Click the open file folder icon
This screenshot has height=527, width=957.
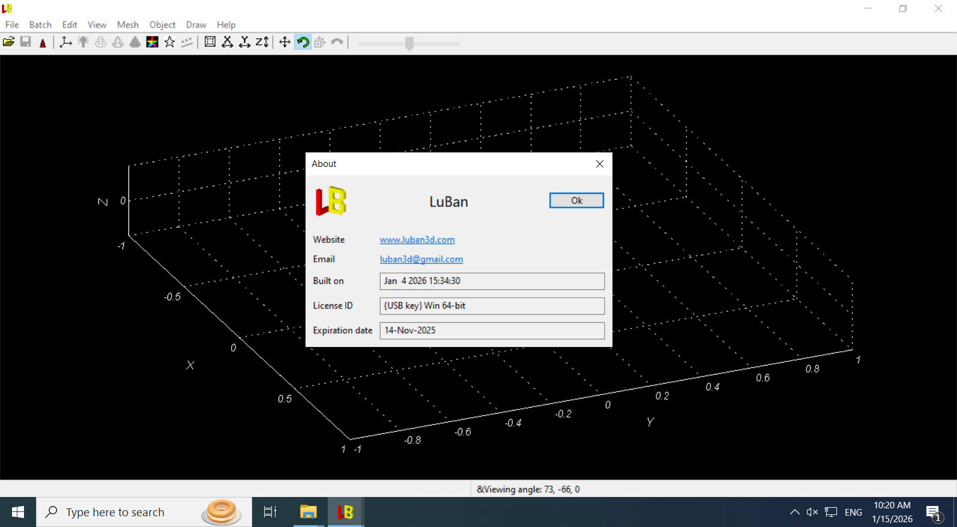tap(8, 42)
